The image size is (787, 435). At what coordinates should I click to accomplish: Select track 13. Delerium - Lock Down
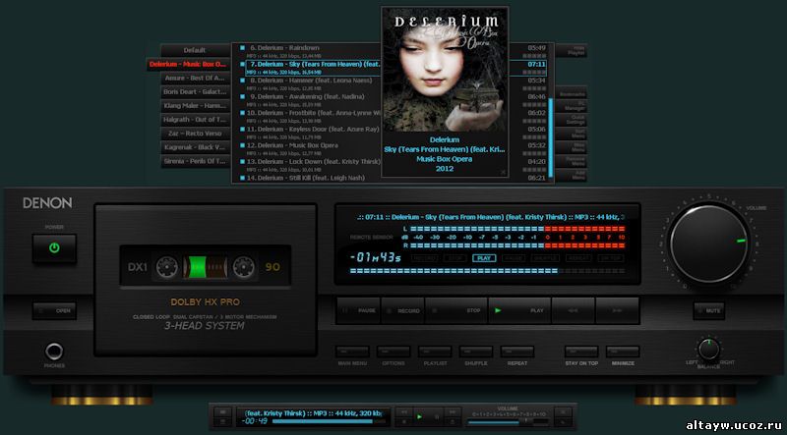(x=310, y=165)
